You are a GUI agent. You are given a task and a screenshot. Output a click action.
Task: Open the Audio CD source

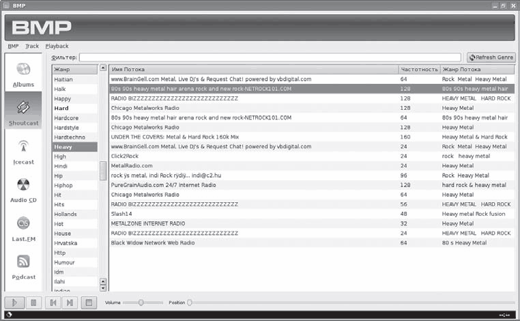pyautogui.click(x=23, y=190)
